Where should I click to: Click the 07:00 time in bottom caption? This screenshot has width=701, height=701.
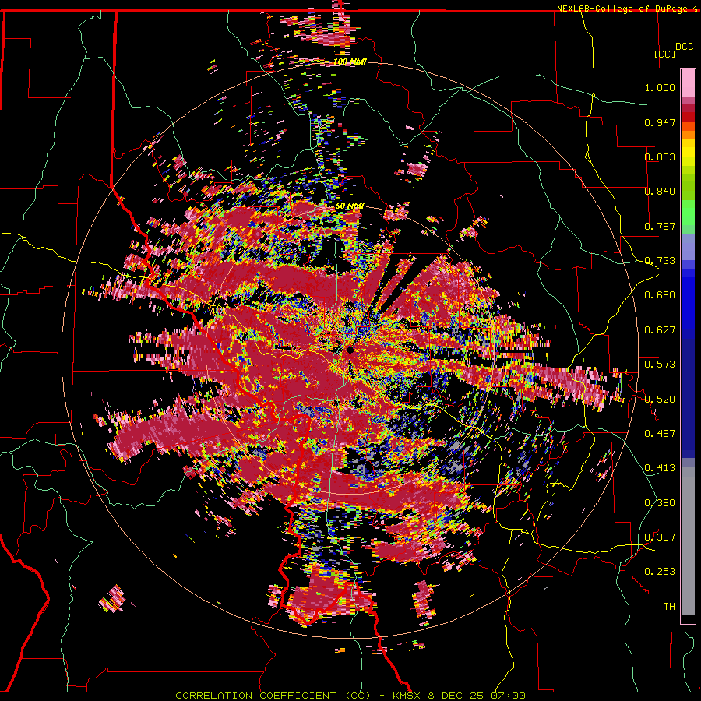click(x=510, y=696)
